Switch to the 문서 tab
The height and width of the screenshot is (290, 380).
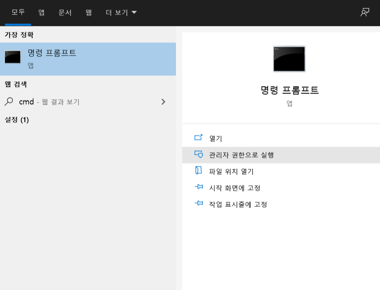click(65, 12)
